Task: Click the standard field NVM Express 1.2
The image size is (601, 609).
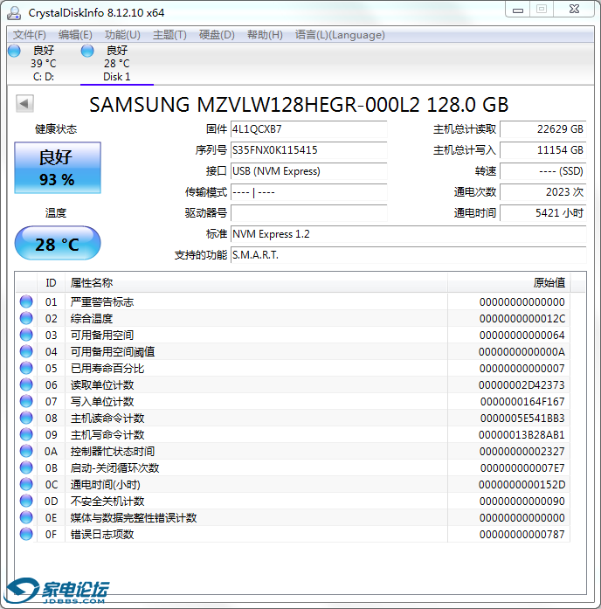Action: click(x=409, y=234)
